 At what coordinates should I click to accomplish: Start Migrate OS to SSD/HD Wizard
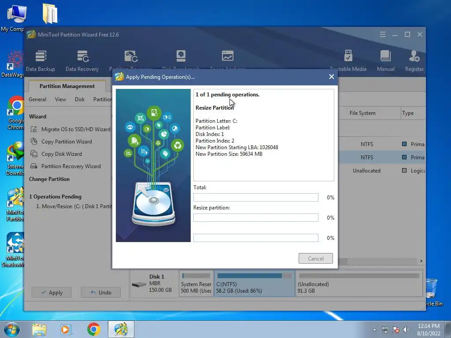[x=70, y=129]
